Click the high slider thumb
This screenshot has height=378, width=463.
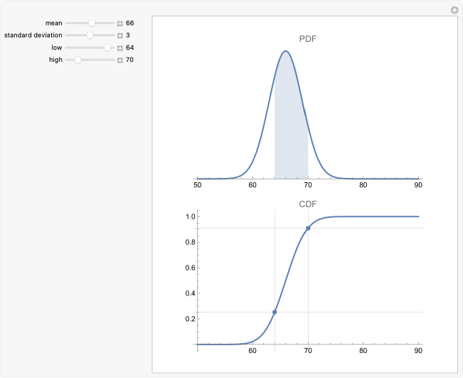[x=78, y=60]
